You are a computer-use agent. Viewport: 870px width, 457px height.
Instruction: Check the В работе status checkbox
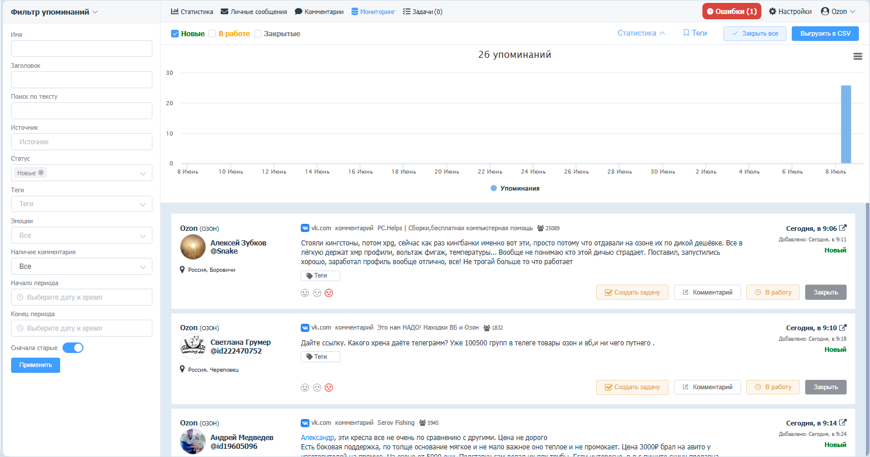(x=213, y=33)
